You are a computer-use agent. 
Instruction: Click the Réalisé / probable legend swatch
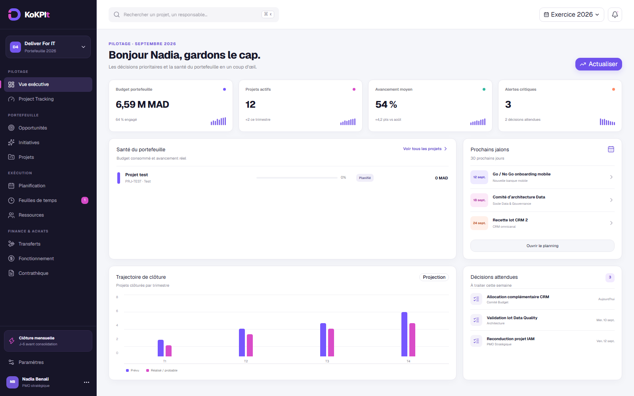pyautogui.click(x=147, y=371)
